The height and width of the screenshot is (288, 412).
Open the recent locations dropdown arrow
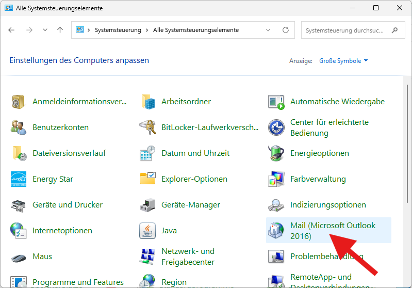point(45,30)
